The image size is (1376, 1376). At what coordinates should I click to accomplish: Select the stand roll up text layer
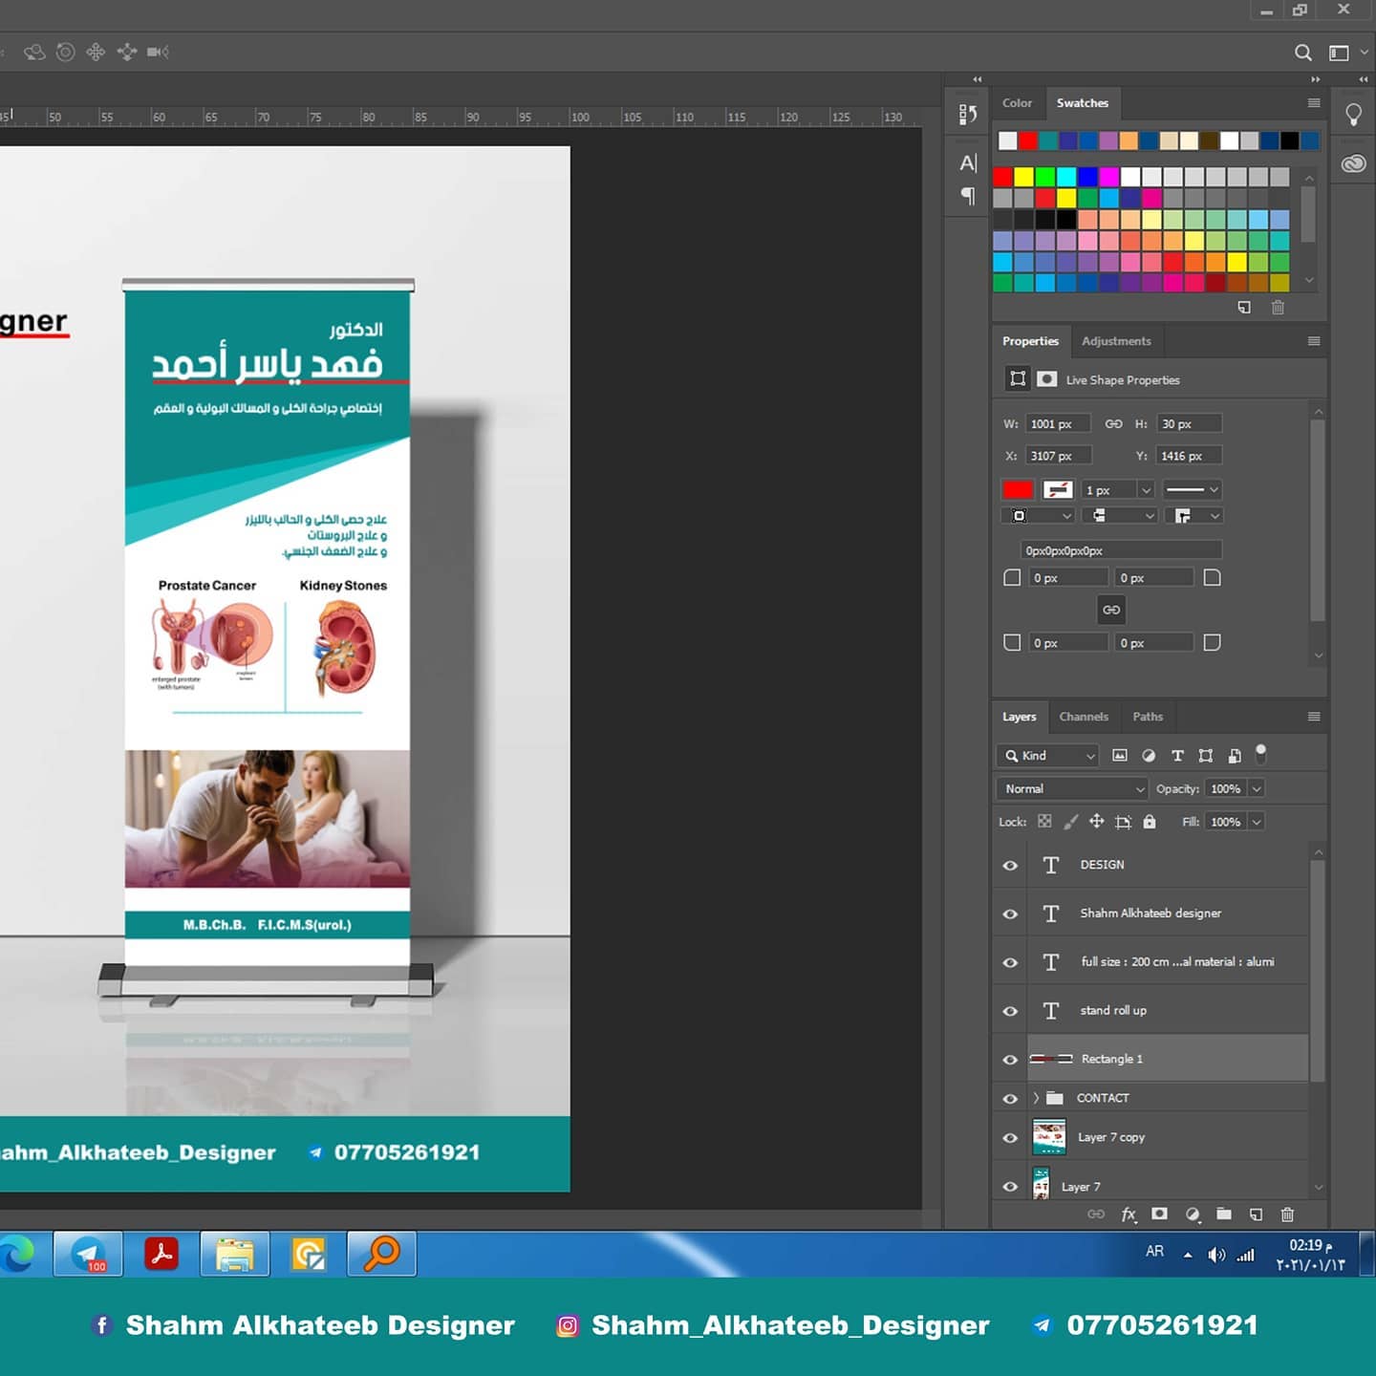[x=1113, y=1011]
